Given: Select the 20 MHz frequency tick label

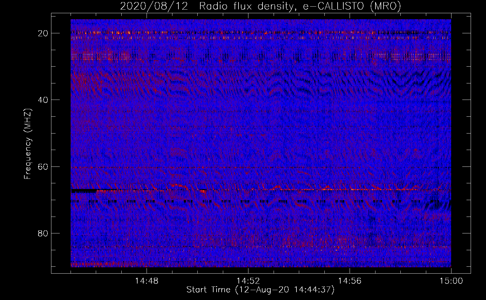Looking at the screenshot, I should 43,33.
